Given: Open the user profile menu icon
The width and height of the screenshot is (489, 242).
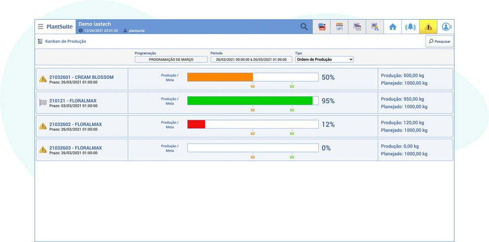Looking at the screenshot, I should (446, 27).
